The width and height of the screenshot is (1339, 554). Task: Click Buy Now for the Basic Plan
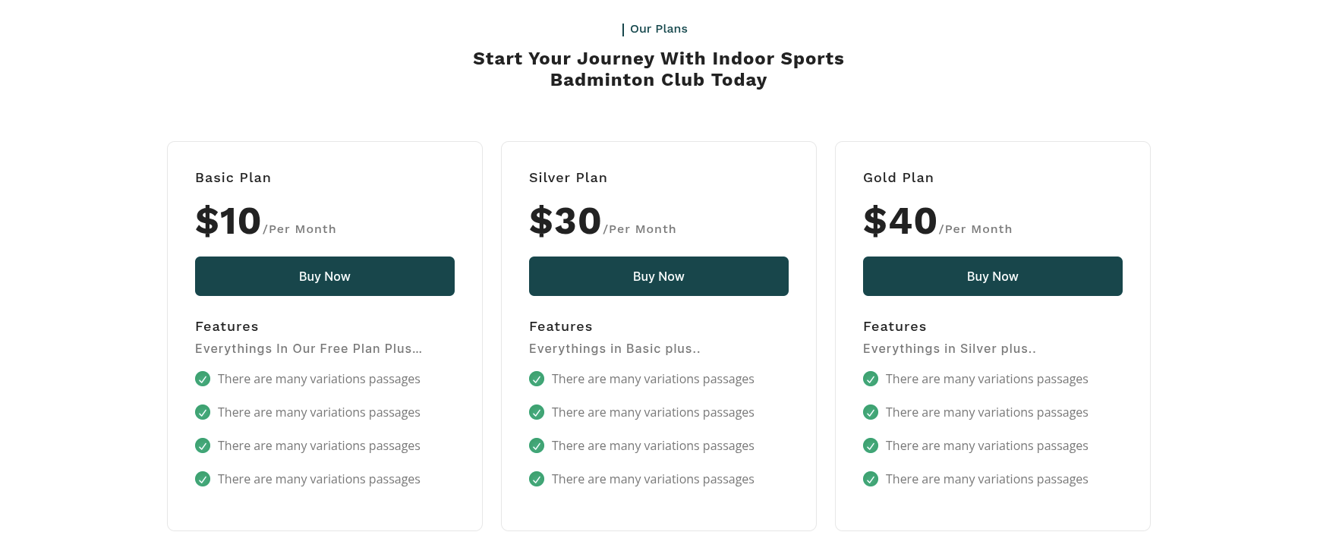coord(324,276)
